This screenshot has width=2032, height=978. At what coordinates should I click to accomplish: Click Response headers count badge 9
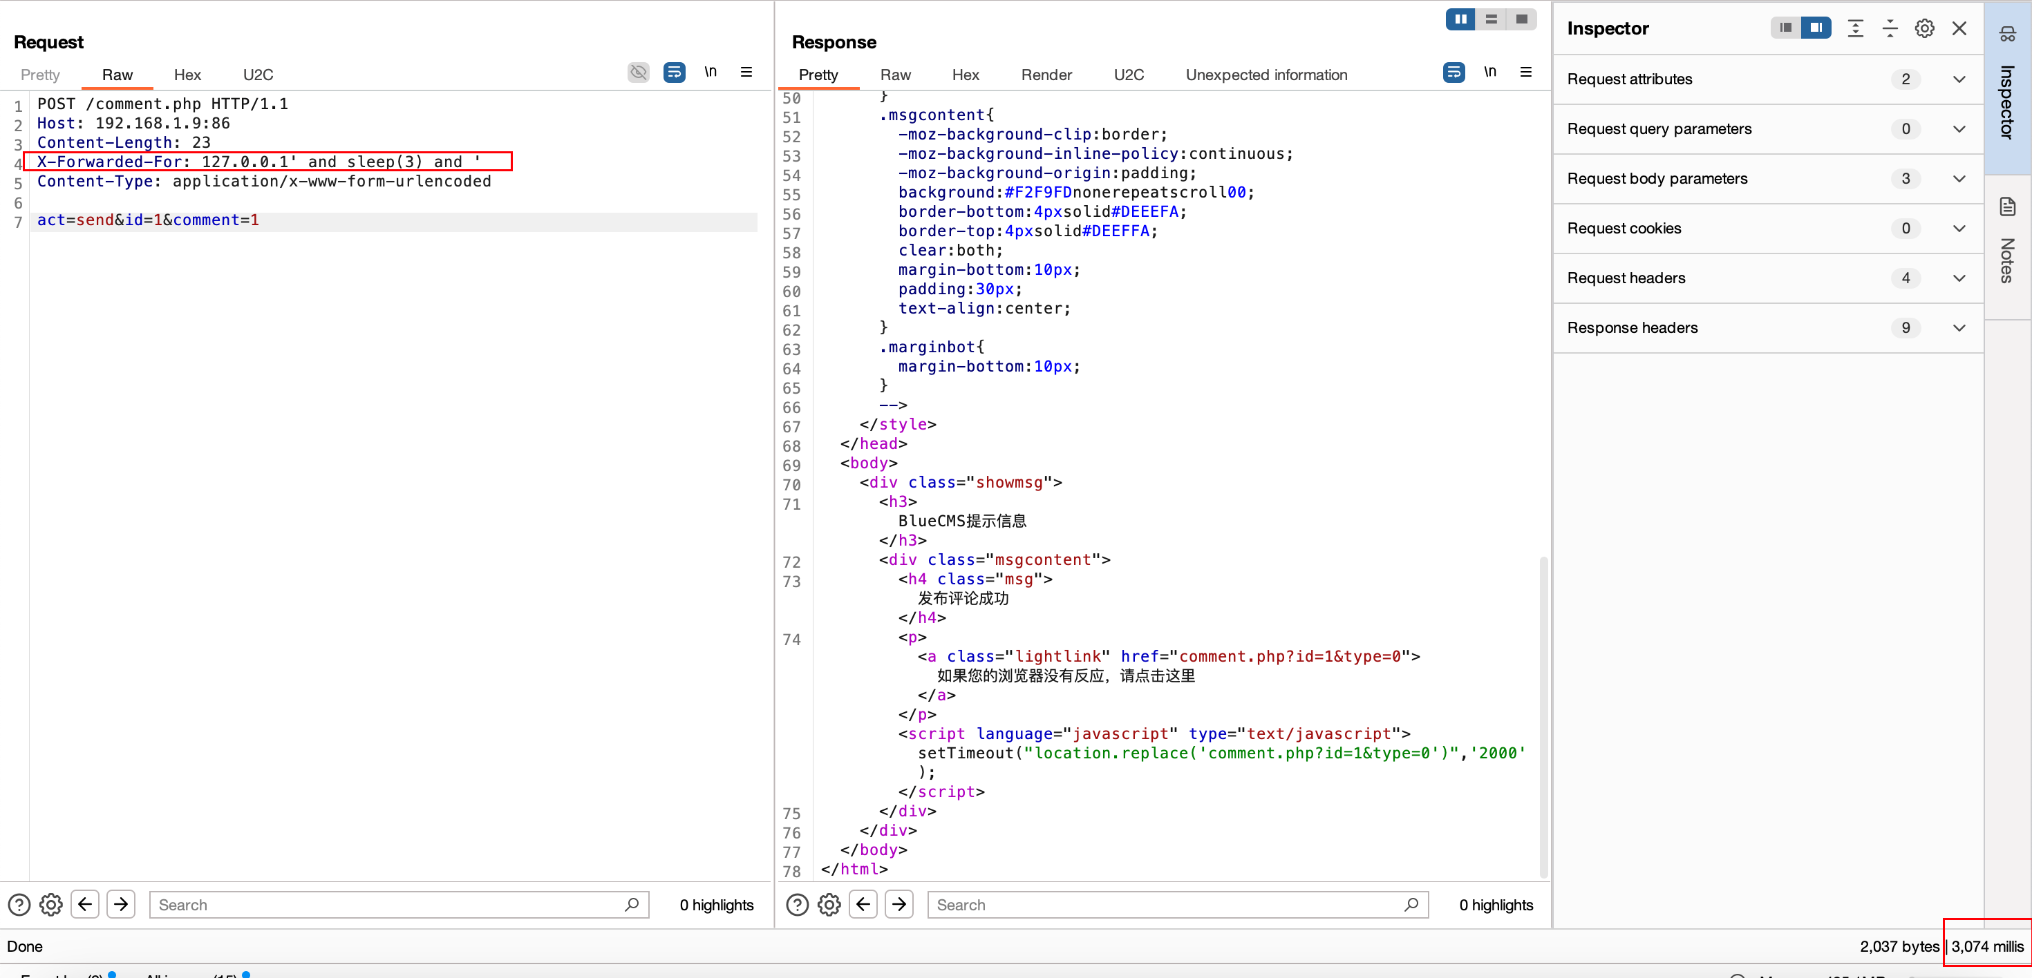(x=1905, y=327)
